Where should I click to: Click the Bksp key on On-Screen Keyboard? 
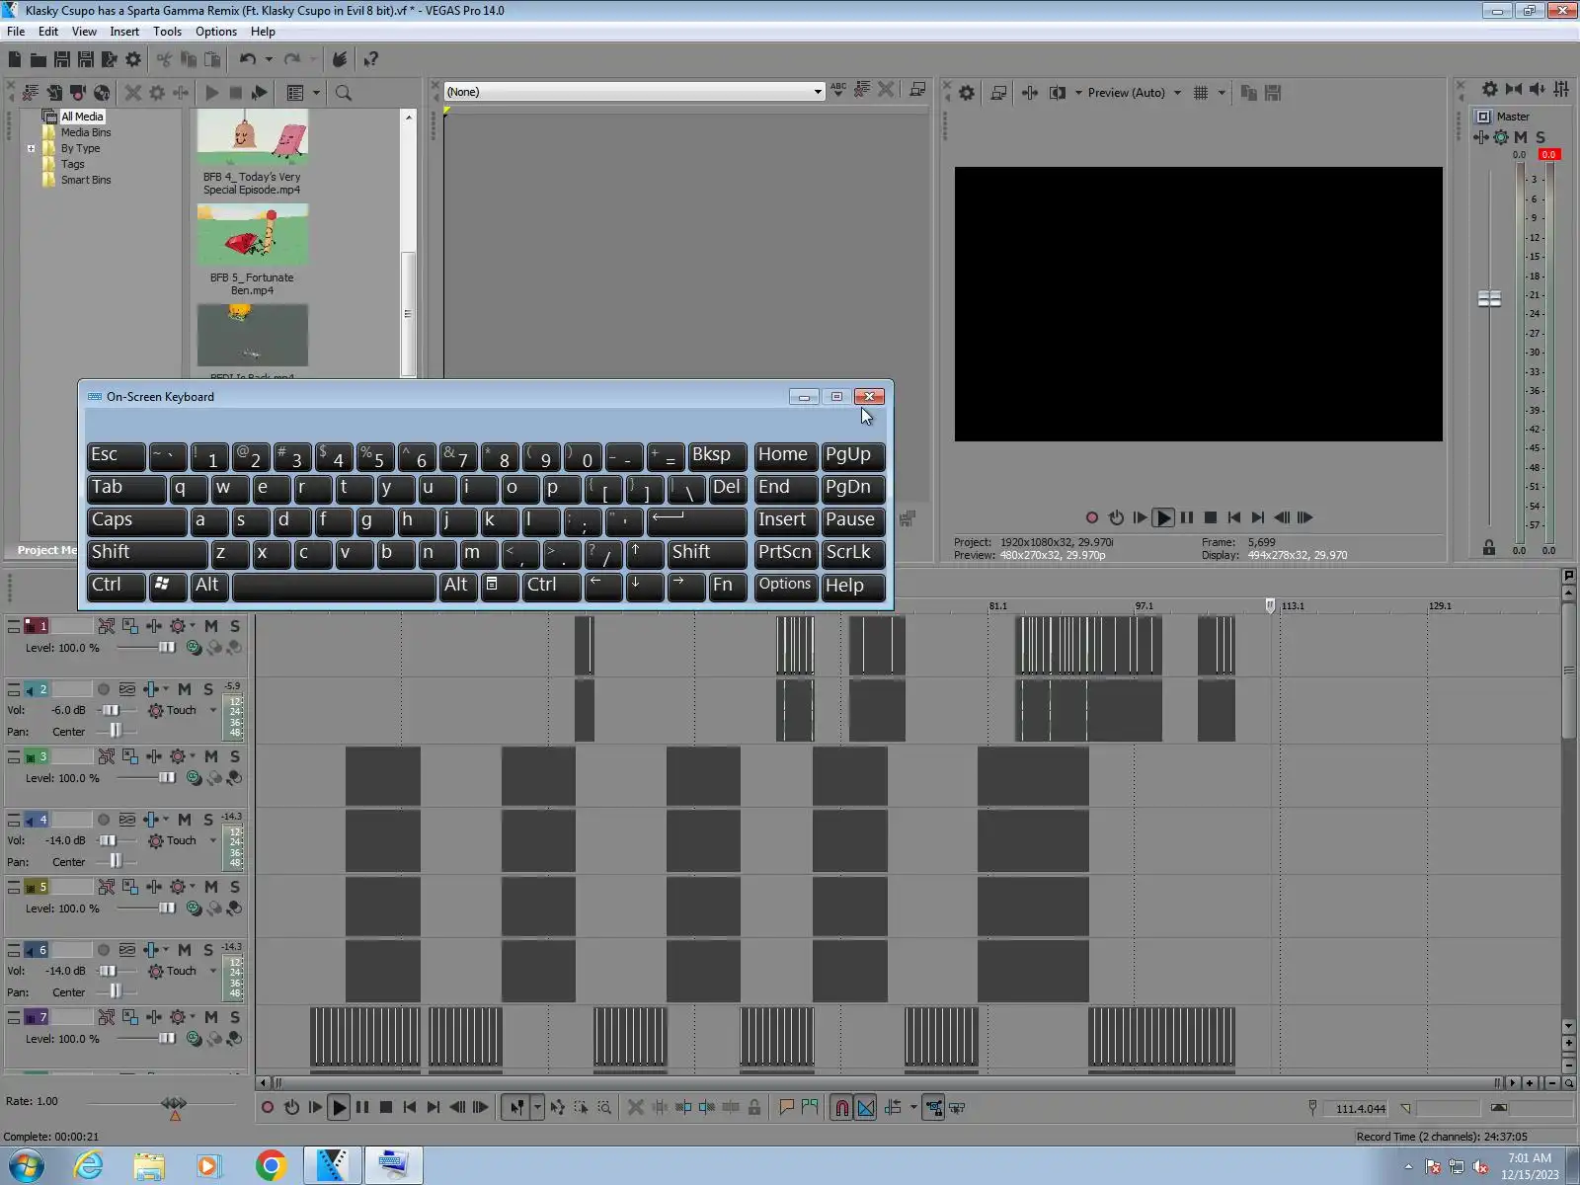(717, 455)
